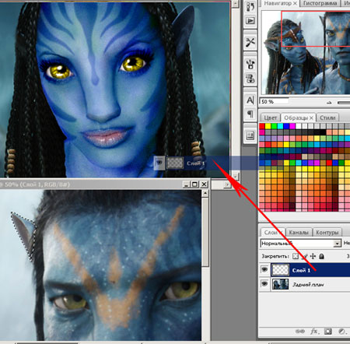Open the Brushes panel icon
The height and width of the screenshot is (344, 350).
pyautogui.click(x=250, y=64)
